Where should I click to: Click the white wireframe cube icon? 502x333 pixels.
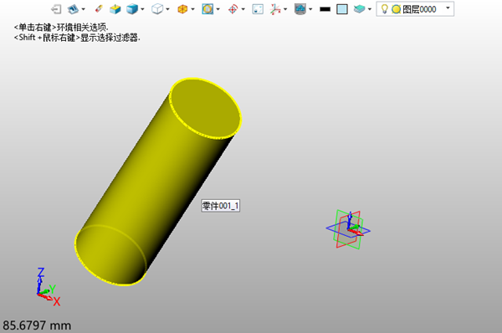tap(157, 9)
